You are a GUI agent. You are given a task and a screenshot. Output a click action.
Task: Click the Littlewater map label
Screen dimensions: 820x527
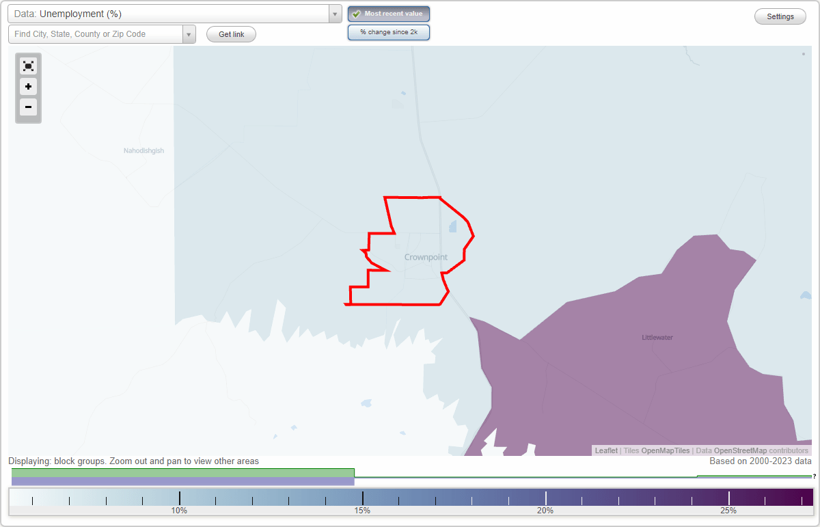point(657,338)
